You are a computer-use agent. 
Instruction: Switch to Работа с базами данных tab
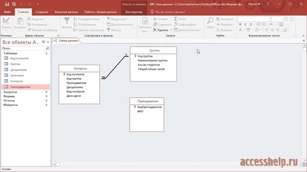[x=101, y=12]
